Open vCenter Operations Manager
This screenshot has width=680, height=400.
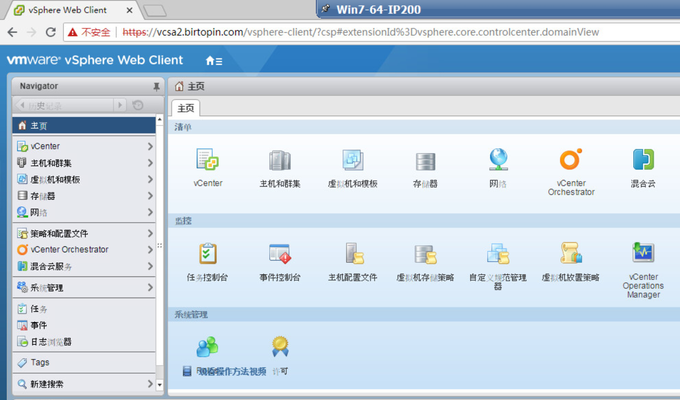(x=643, y=253)
